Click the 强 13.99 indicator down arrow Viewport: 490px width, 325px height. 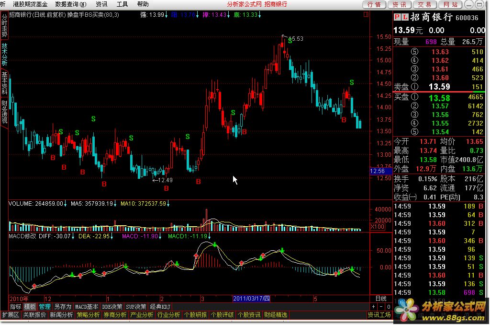point(166,15)
